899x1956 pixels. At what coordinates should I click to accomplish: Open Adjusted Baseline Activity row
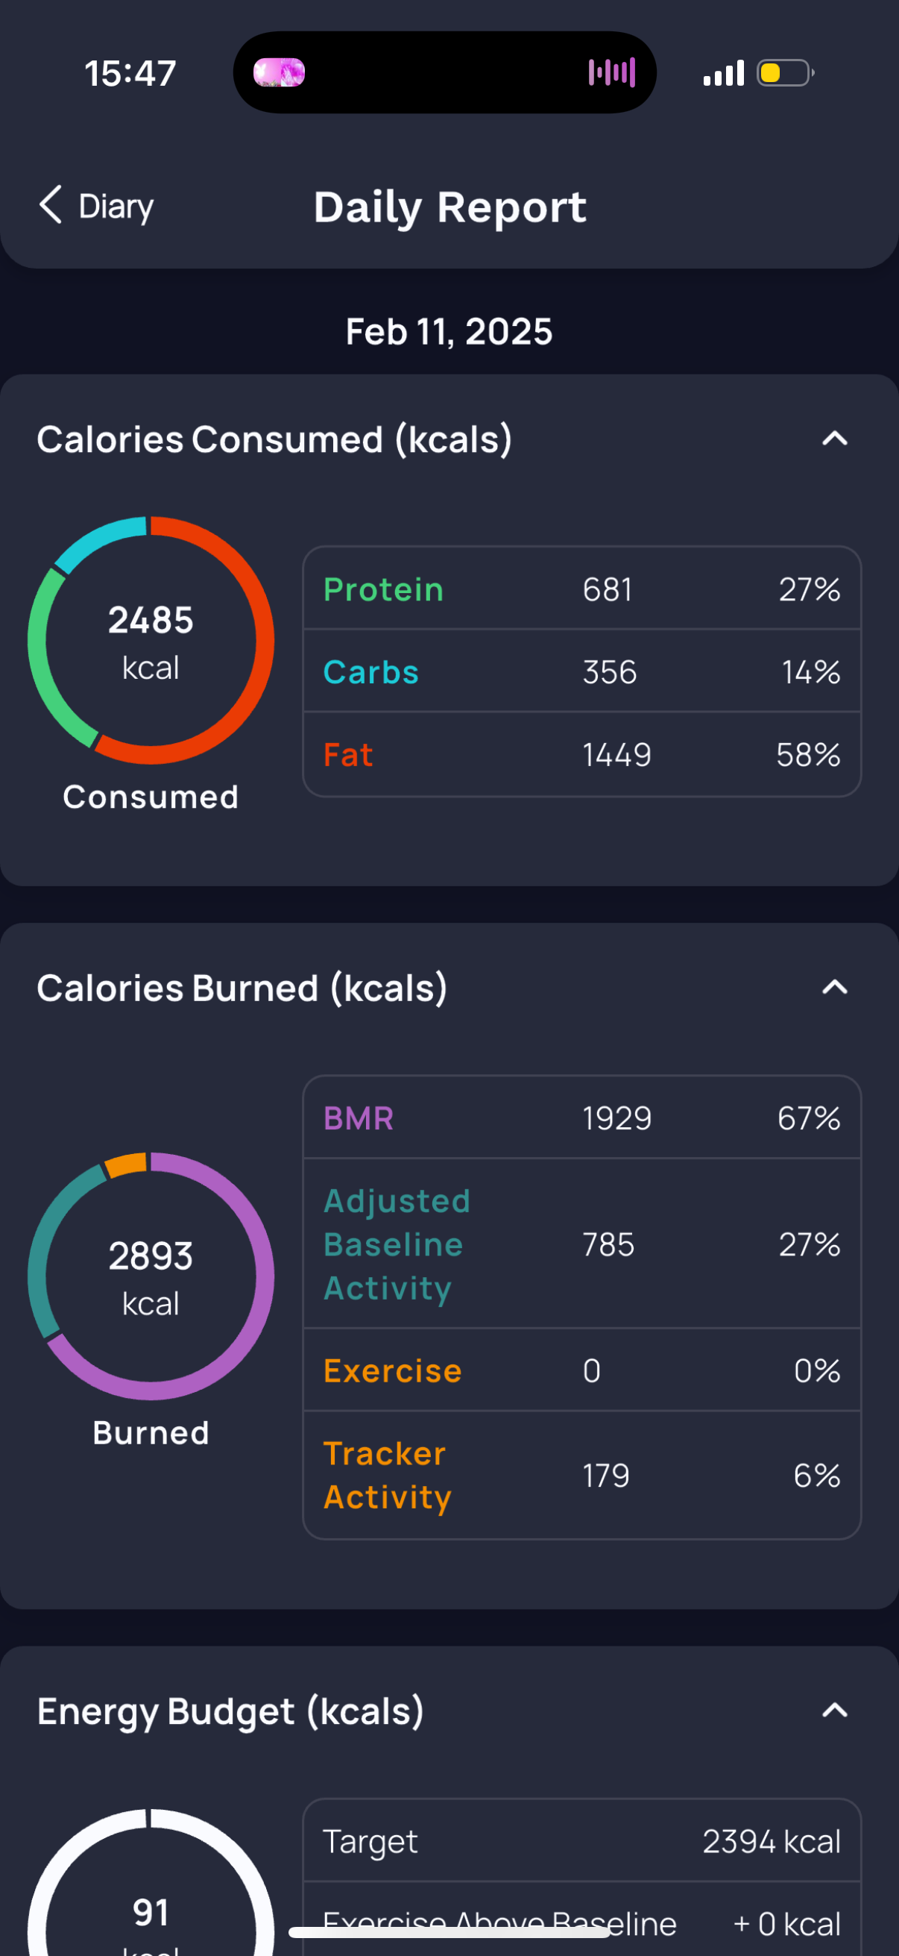[x=581, y=1244]
